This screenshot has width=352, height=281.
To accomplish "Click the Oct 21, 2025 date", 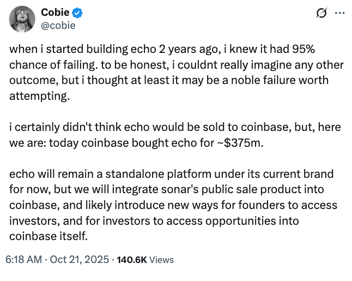I will click(81, 260).
